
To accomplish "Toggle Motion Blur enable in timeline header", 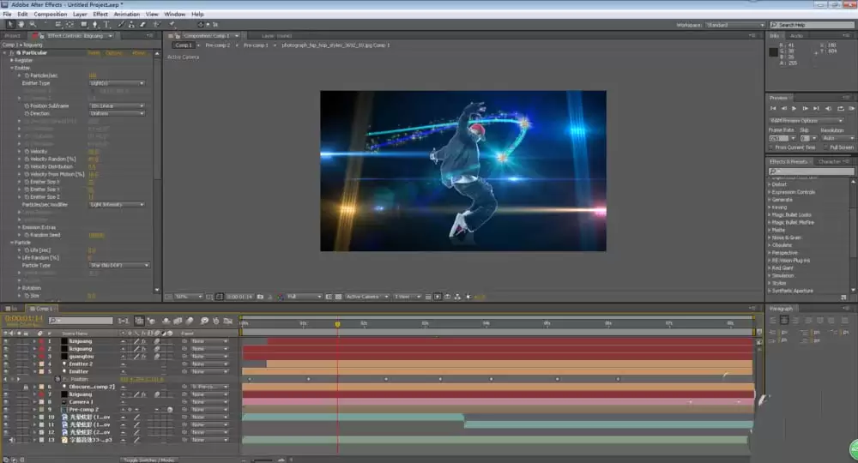I will [x=190, y=321].
